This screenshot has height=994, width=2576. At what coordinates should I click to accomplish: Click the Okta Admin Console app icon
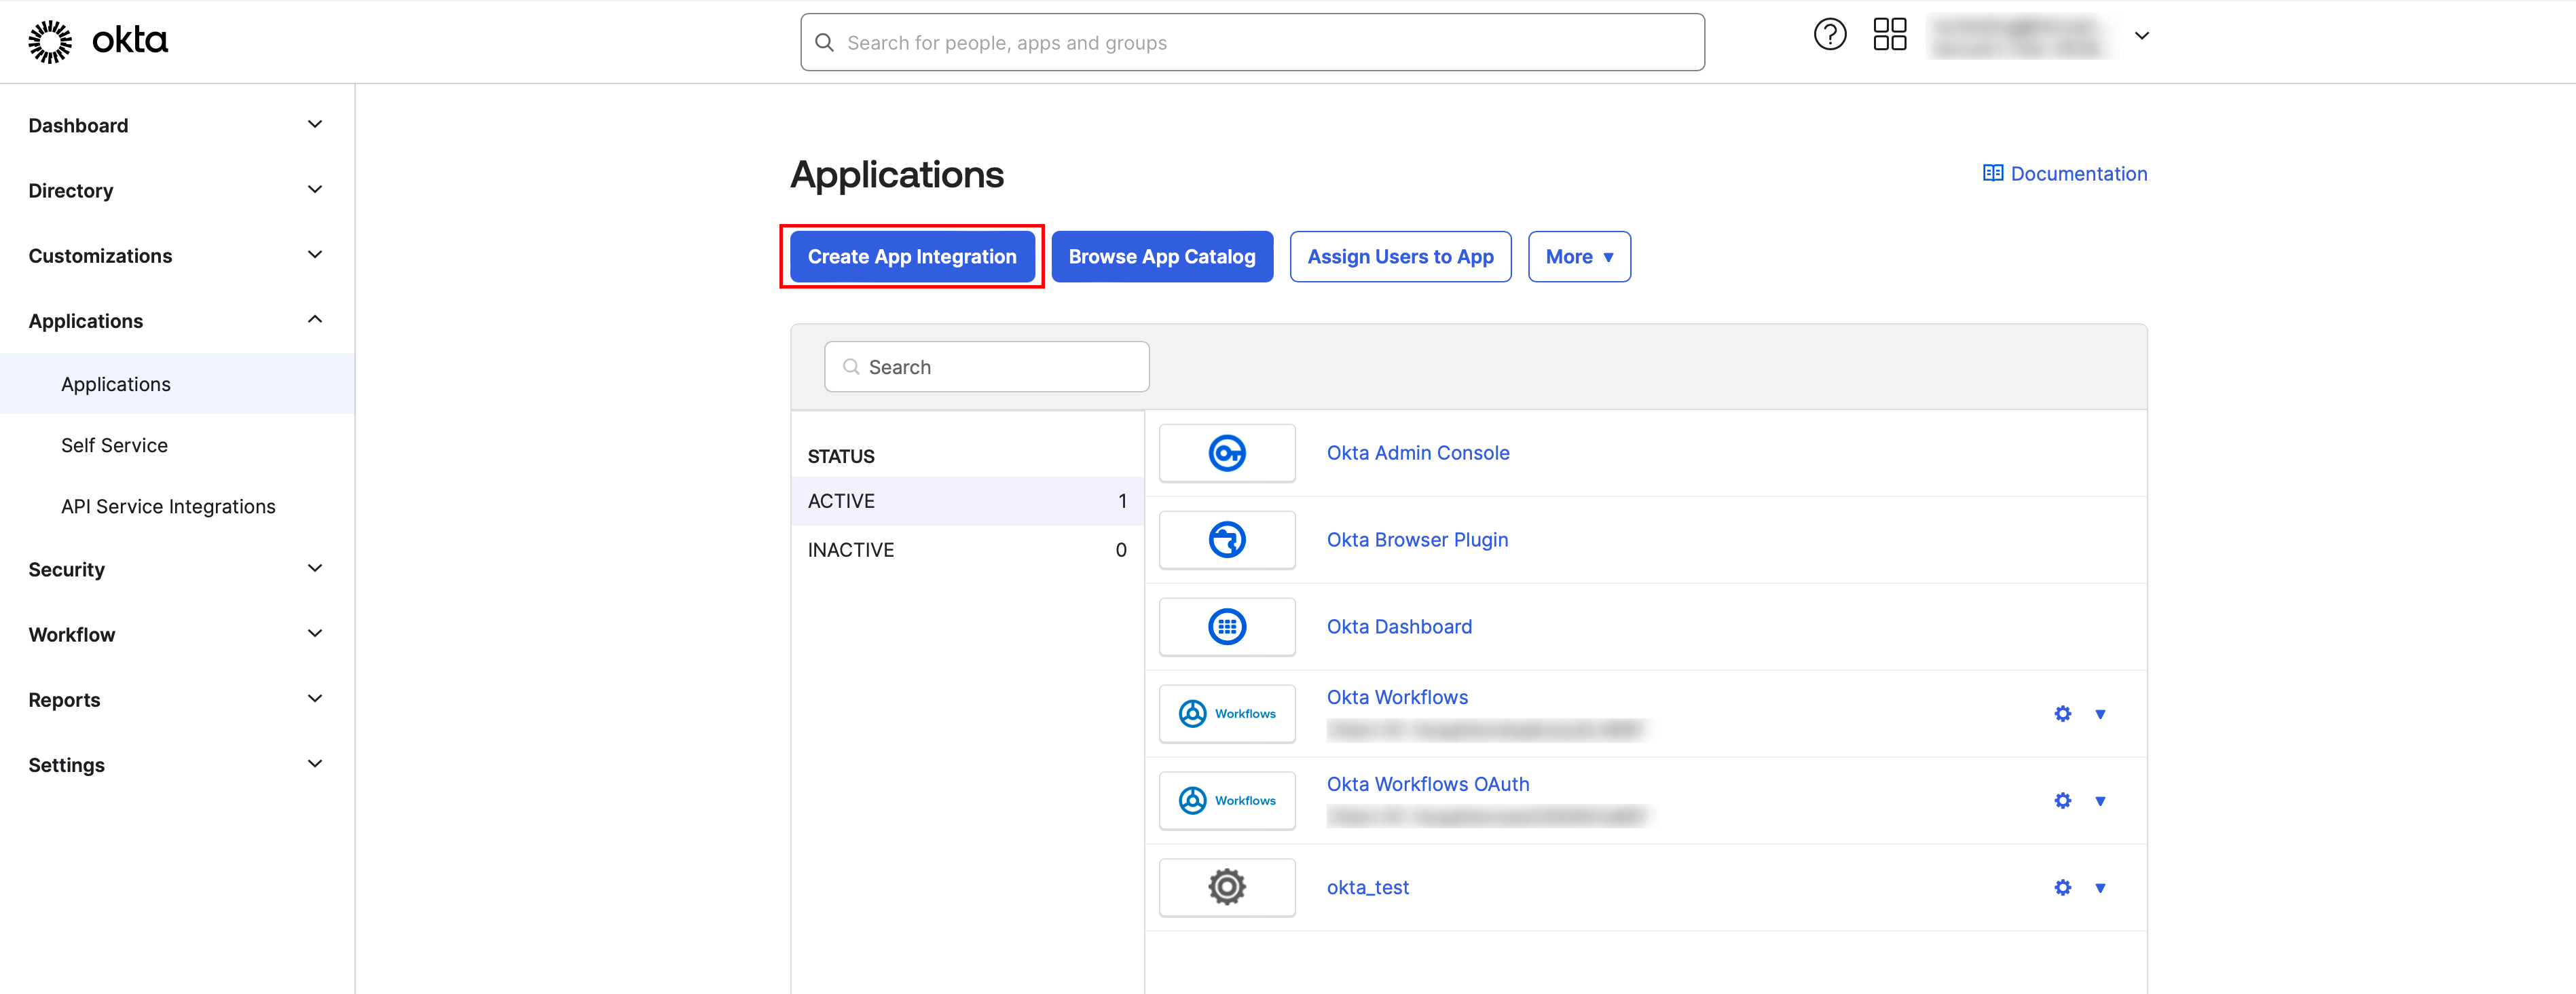click(x=1226, y=453)
